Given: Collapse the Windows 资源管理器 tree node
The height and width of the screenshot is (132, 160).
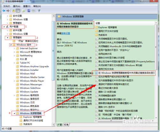Looking at the screenshot, I should pyautogui.click(x=14, y=114).
